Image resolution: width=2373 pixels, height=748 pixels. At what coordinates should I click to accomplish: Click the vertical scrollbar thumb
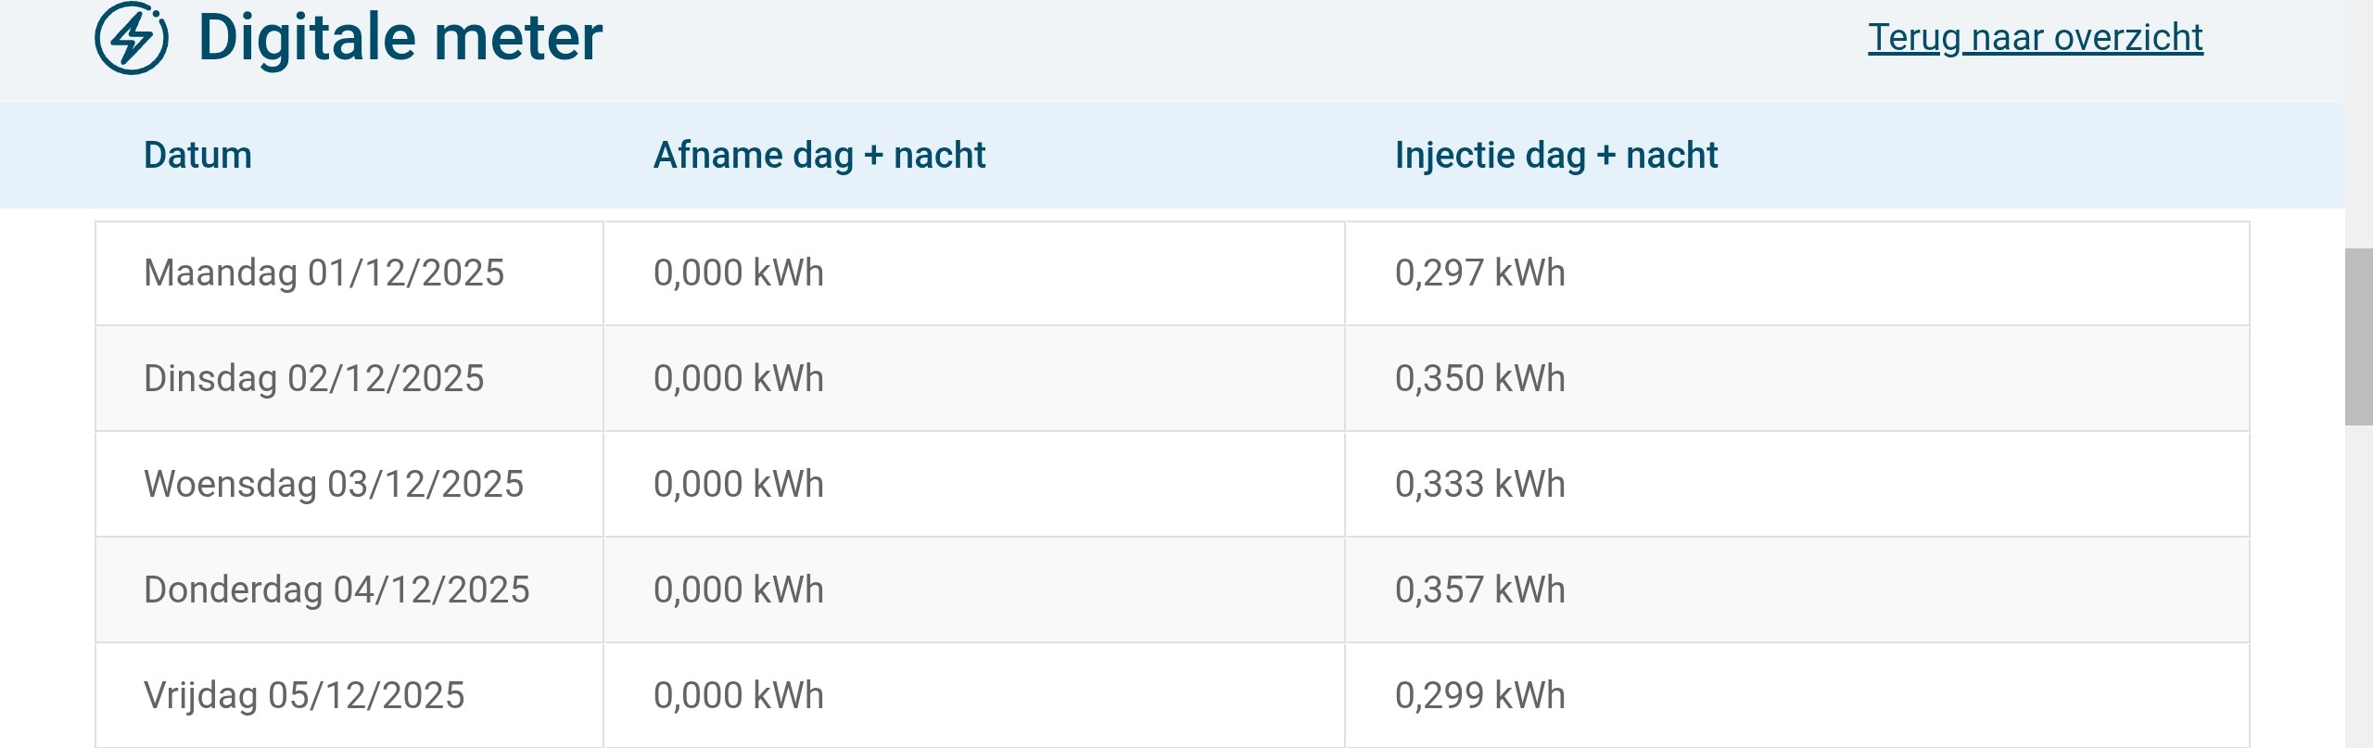click(2358, 336)
